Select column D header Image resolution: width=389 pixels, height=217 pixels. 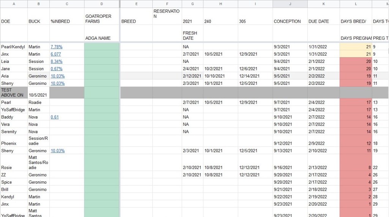coord(101,4)
